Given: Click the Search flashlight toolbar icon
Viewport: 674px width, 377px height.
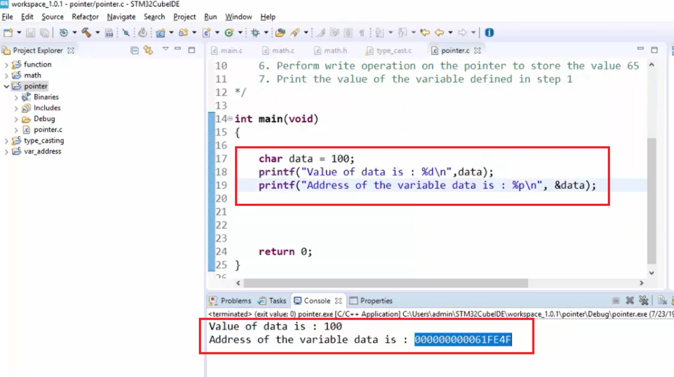Looking at the screenshot, I should [296, 33].
